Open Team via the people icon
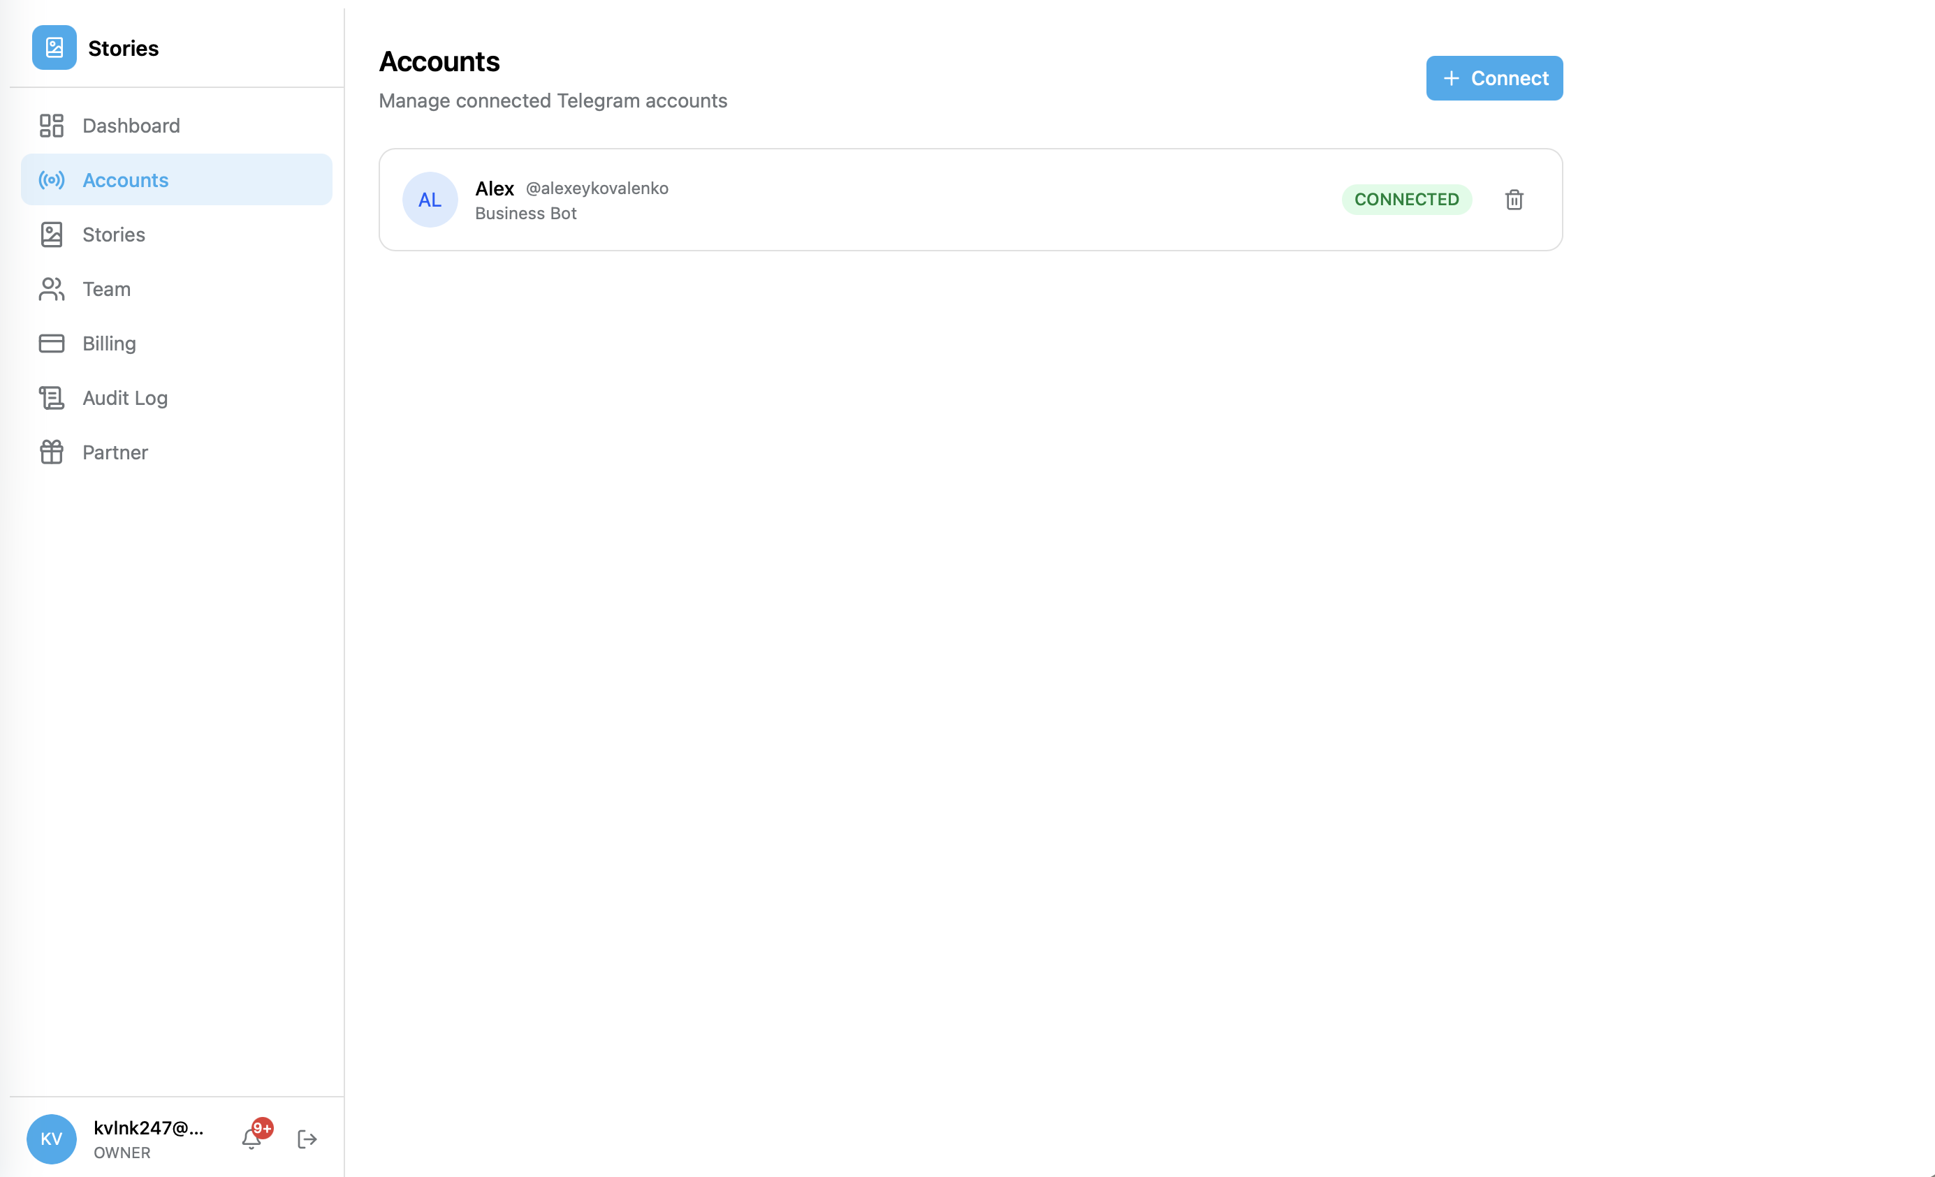 point(51,289)
